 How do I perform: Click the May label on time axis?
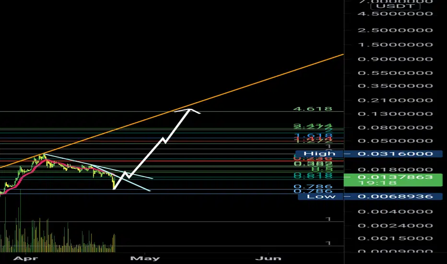click(145, 259)
